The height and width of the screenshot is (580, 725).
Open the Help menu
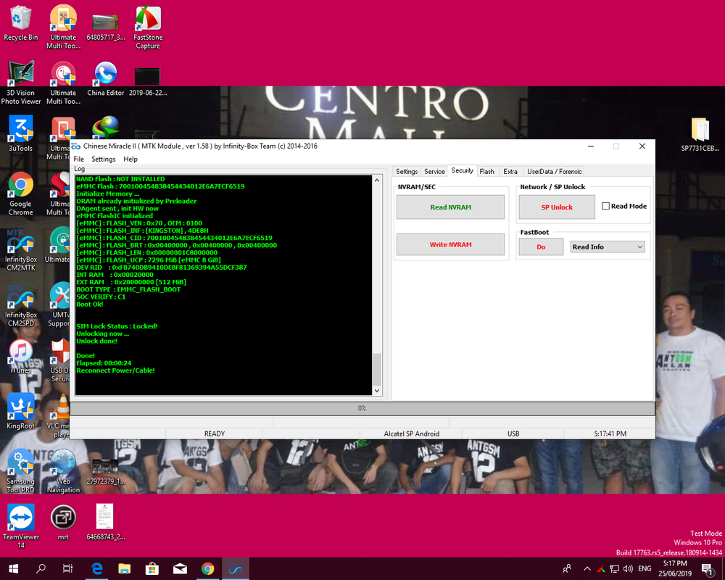click(x=130, y=159)
